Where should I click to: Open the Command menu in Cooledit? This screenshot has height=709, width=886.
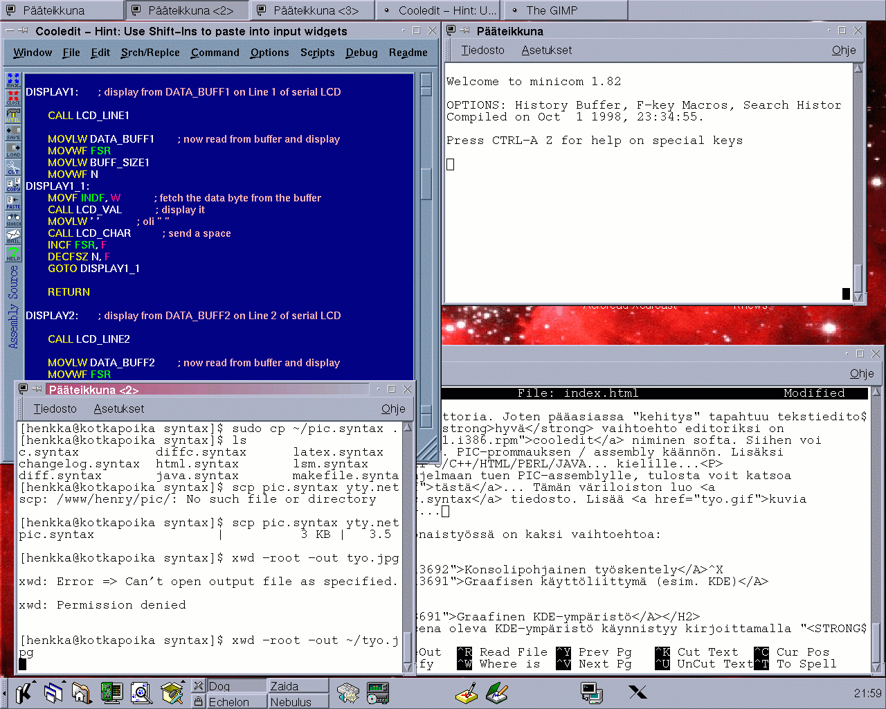215,53
